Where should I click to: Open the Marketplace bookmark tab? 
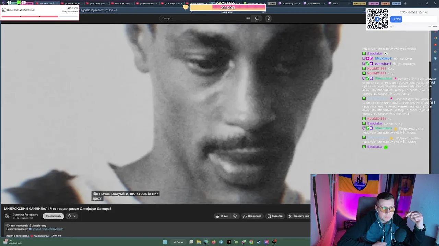(359, 3)
